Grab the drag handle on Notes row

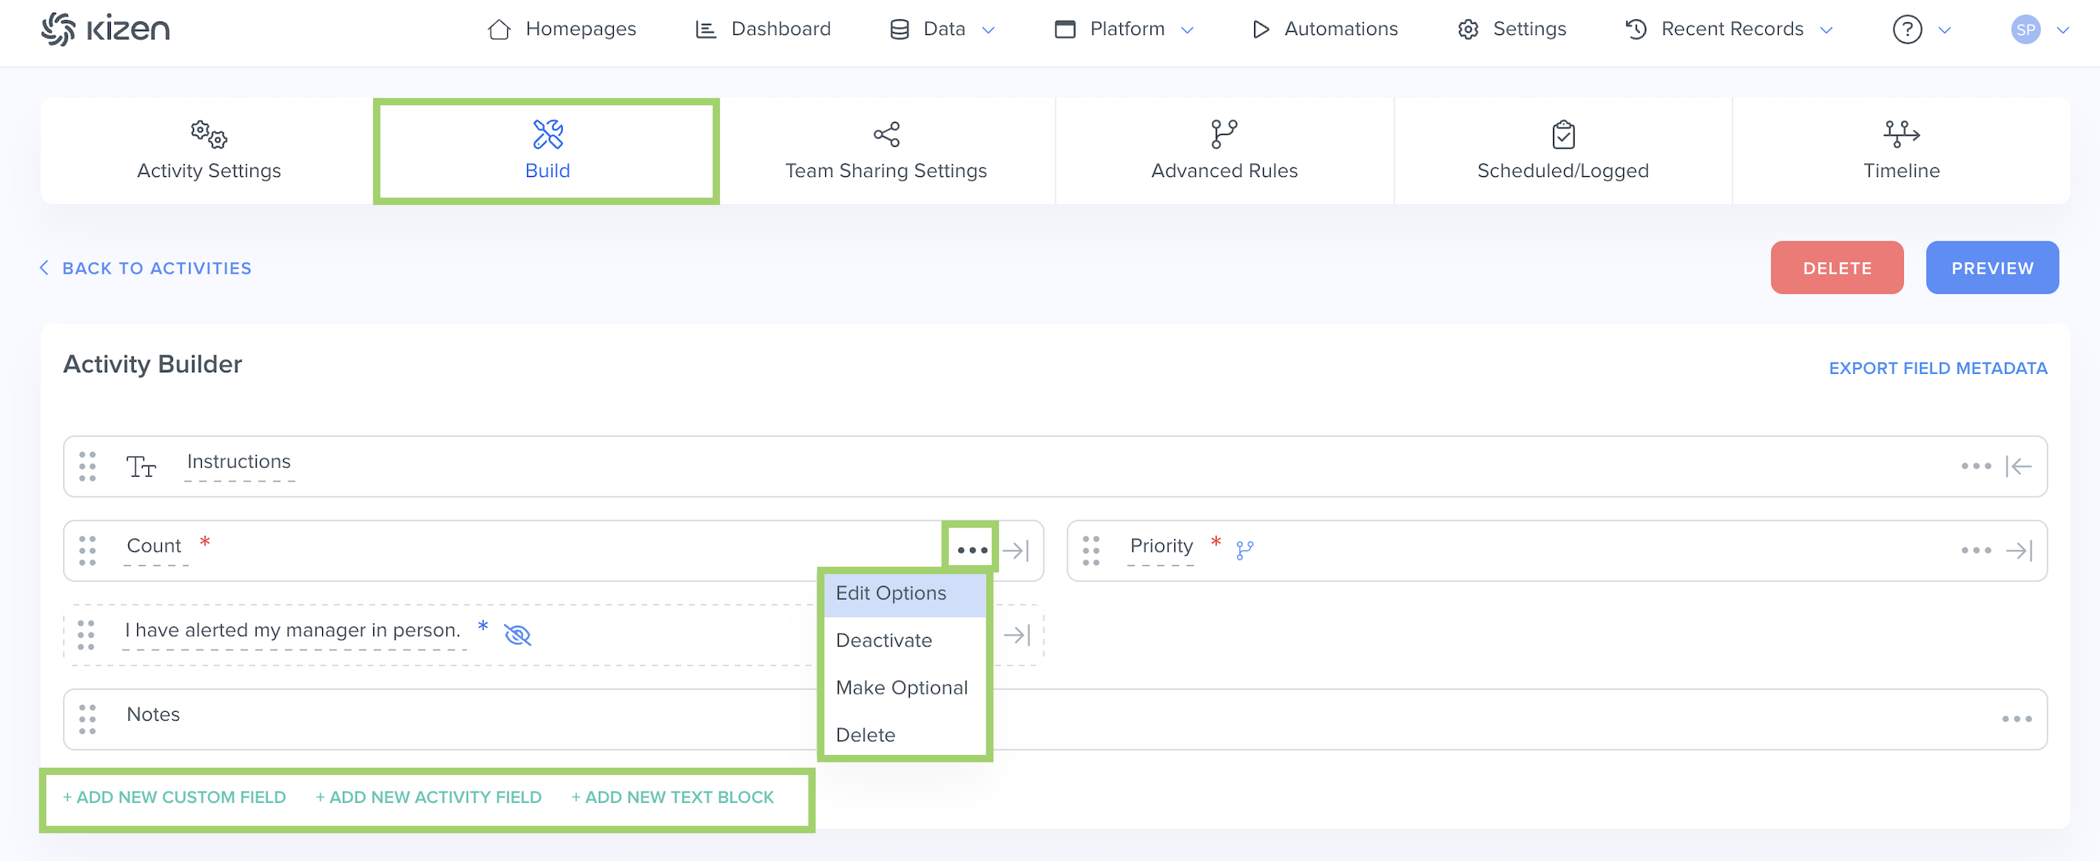coord(87,718)
